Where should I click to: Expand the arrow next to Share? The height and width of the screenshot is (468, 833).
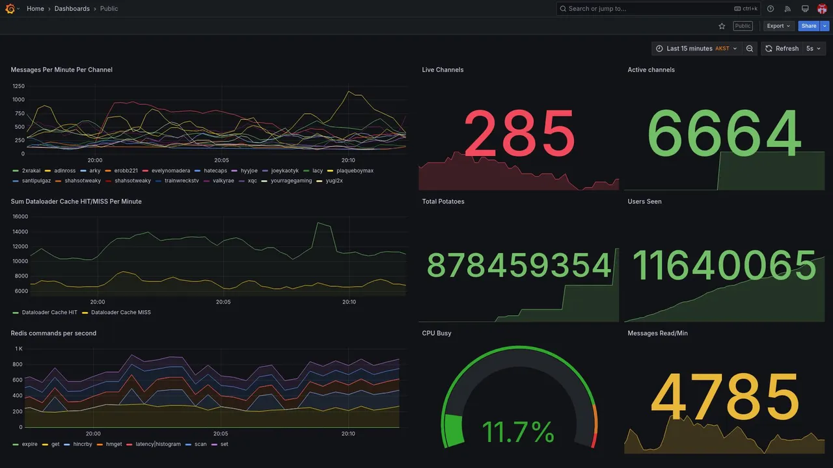[825, 26]
